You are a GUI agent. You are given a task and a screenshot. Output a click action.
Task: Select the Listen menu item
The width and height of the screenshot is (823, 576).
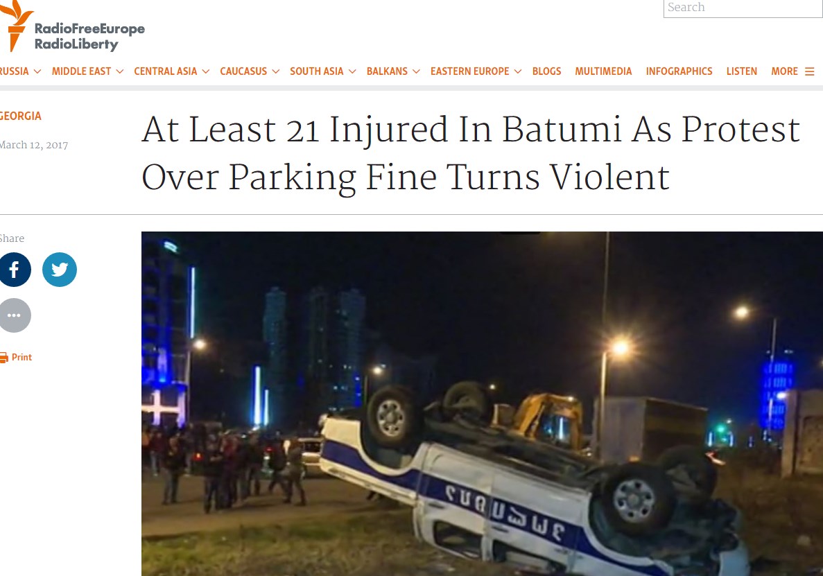pos(742,71)
